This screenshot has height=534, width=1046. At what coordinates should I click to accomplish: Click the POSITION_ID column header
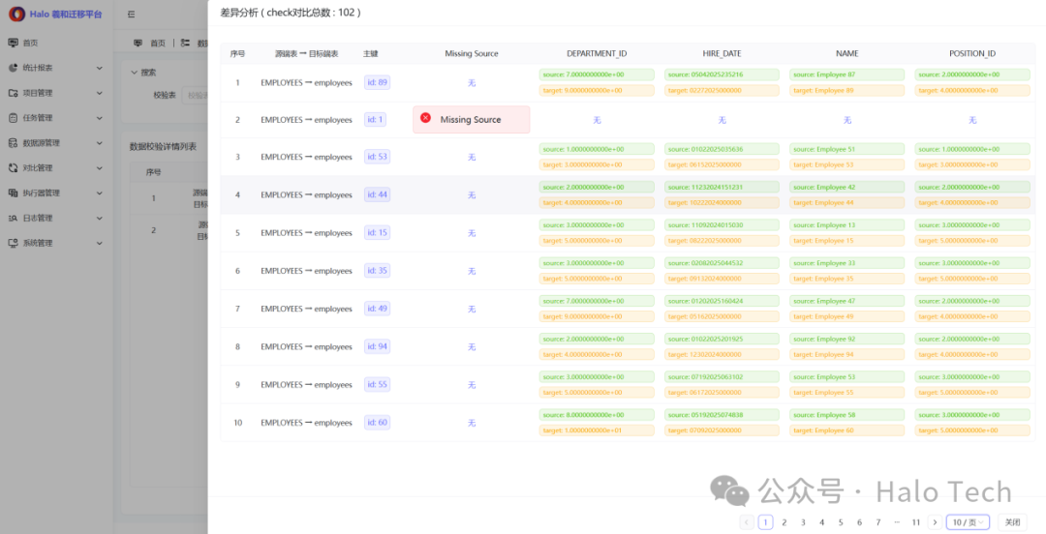coord(972,53)
